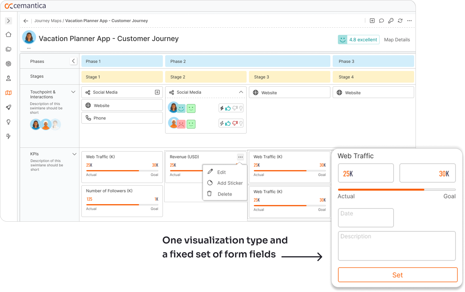Click Number of Followers progress bar
This screenshot has height=292, width=465.
pos(122,205)
